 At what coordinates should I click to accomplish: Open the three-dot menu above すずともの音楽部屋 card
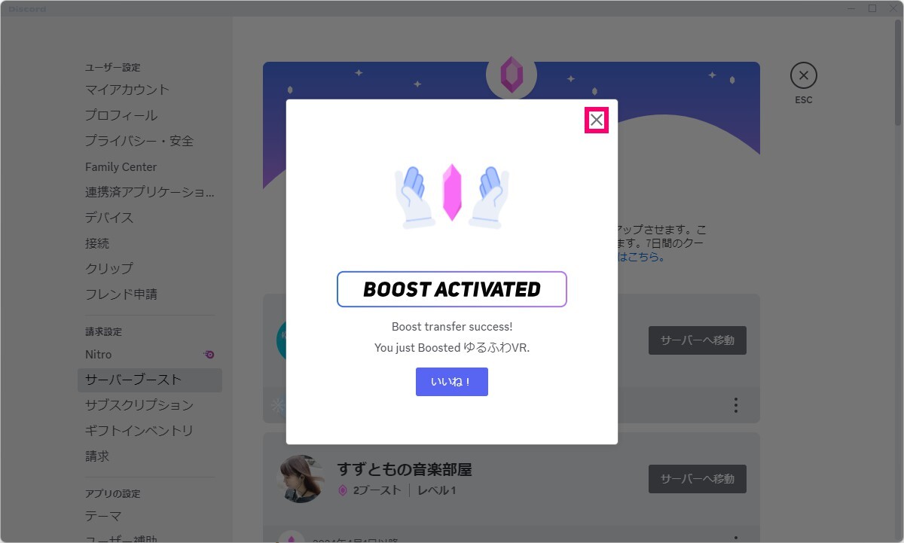[x=735, y=405]
